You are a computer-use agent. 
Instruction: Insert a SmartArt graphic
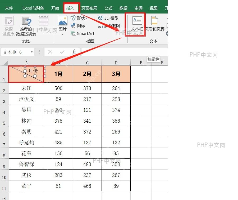(x=83, y=33)
